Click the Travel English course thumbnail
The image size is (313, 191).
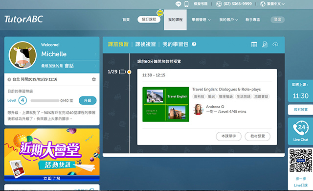pos(166,104)
